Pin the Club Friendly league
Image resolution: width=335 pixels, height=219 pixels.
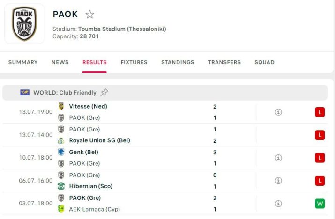click(x=104, y=93)
